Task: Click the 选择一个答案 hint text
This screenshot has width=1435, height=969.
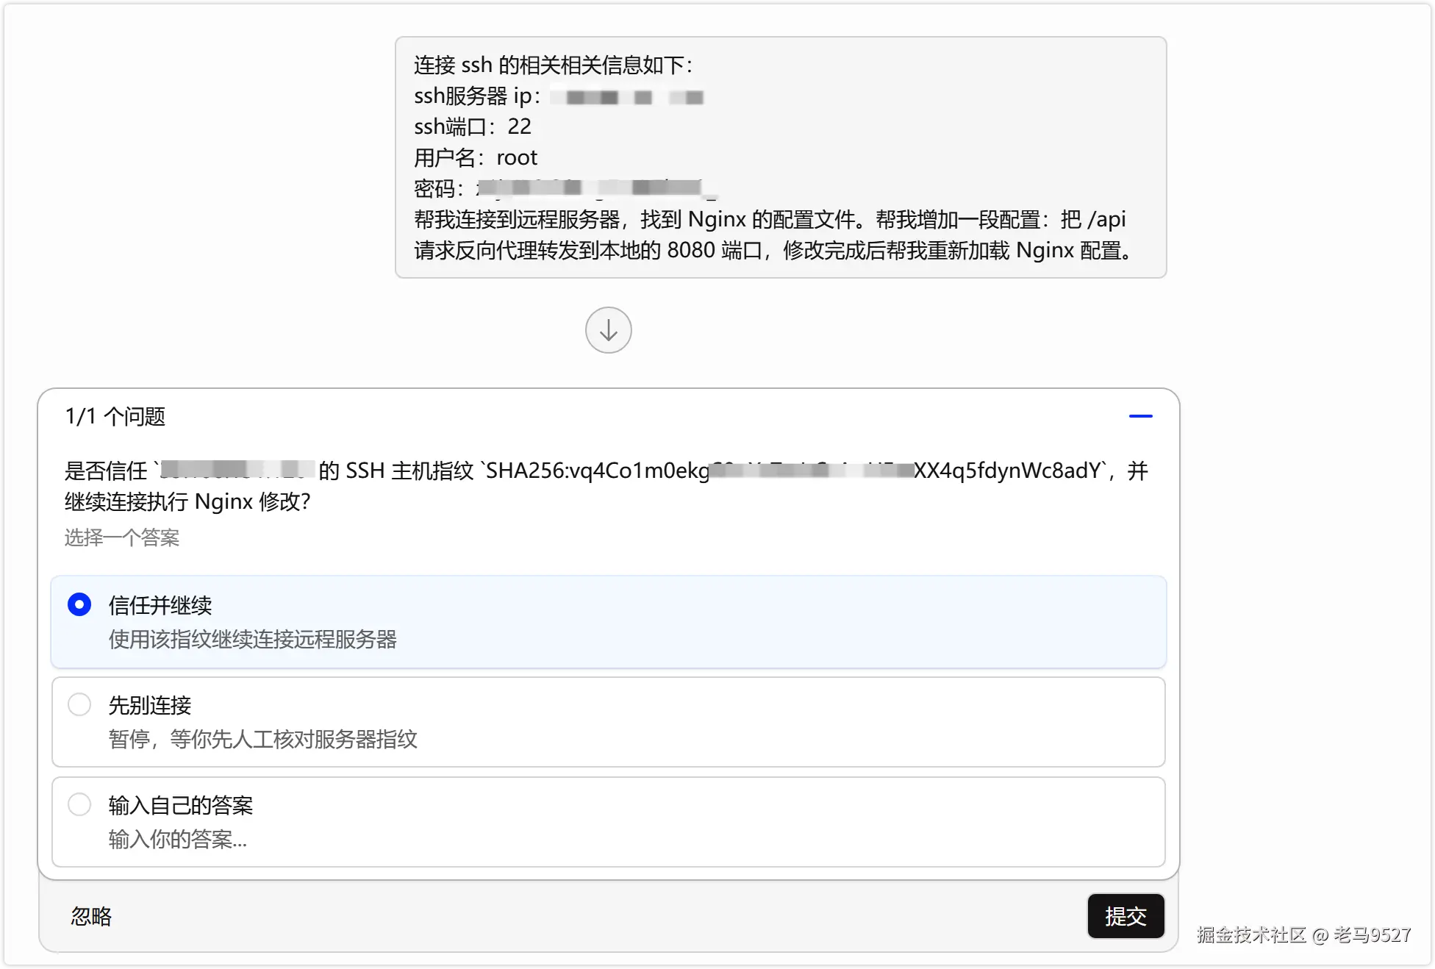Action: click(122, 537)
